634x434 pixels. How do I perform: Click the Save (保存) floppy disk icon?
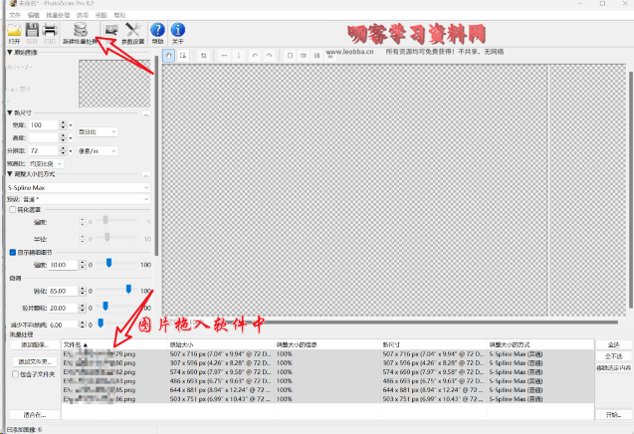pyautogui.click(x=32, y=32)
